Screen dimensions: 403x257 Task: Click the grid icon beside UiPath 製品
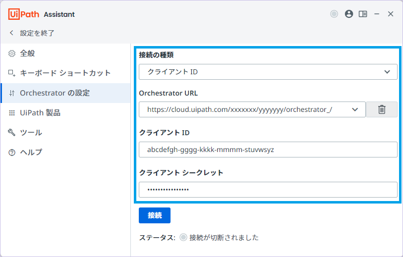click(12, 113)
